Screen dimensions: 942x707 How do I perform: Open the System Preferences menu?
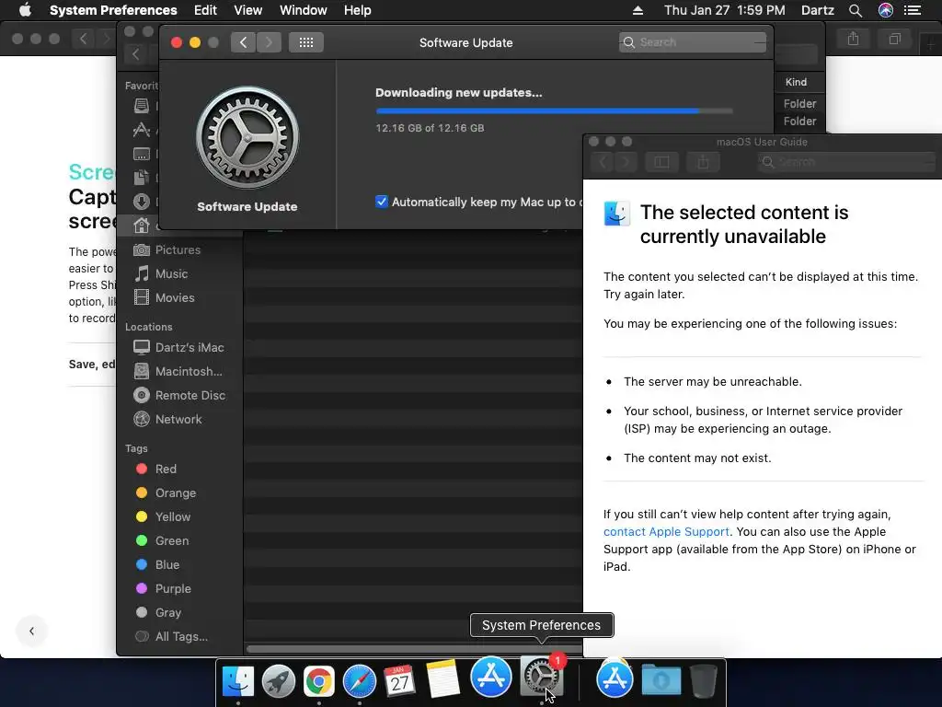click(x=113, y=10)
